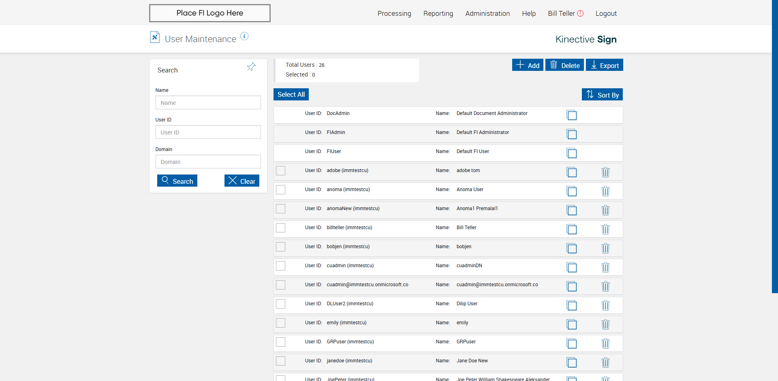This screenshot has width=778, height=381.
Task: Clear the search fields
Action: (242, 181)
